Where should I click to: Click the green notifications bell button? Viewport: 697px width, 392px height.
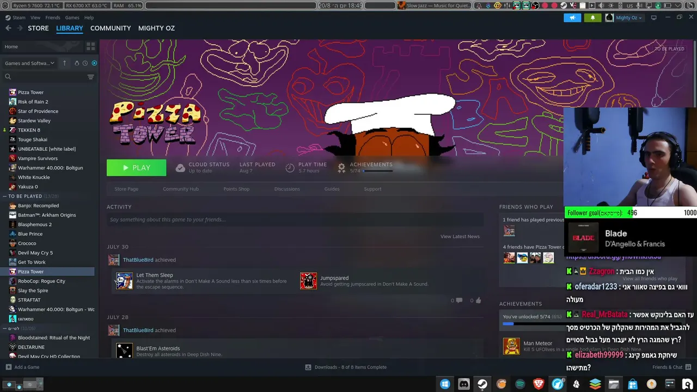pyautogui.click(x=593, y=17)
